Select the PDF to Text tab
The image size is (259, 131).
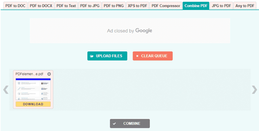pyautogui.click(x=66, y=6)
